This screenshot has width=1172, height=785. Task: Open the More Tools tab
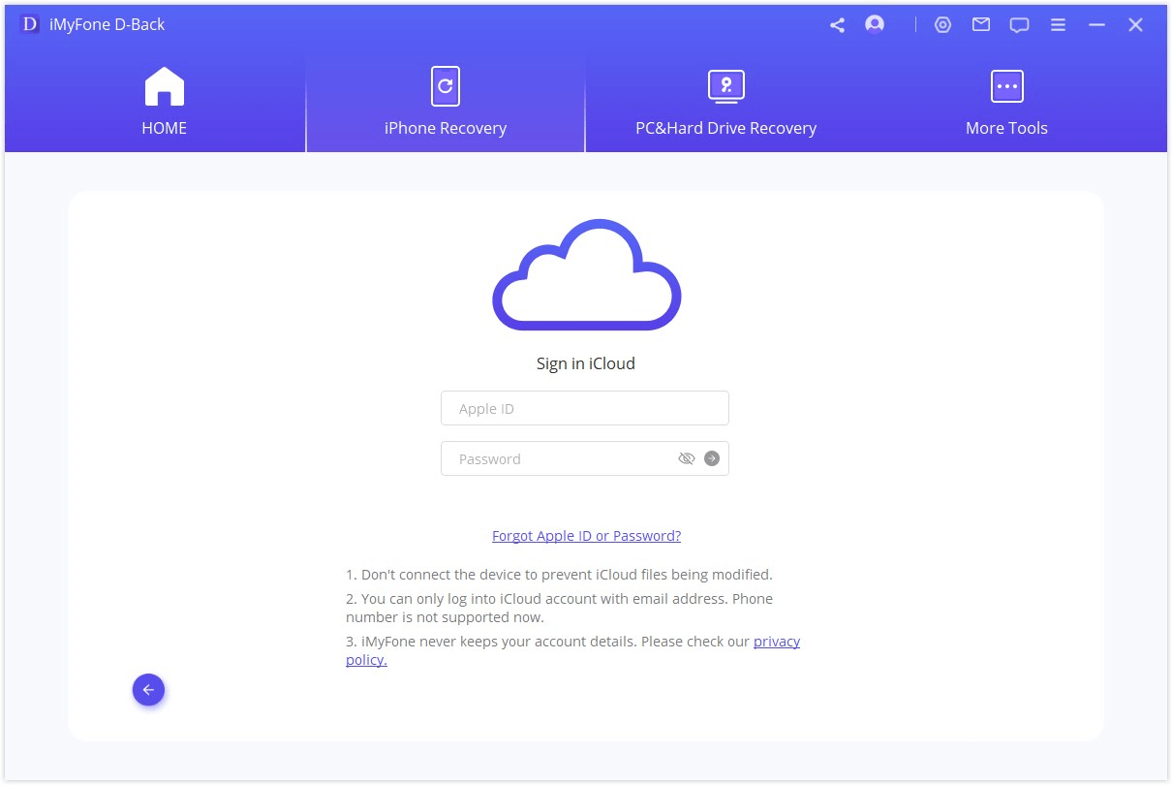(x=1006, y=103)
